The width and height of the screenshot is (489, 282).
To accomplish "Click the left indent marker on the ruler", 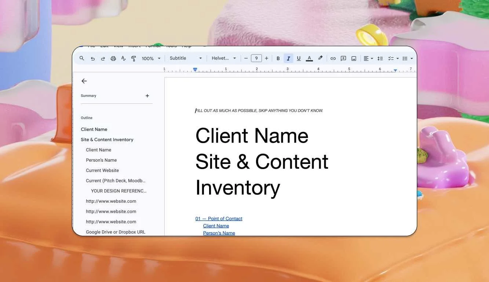I will 195,69.
